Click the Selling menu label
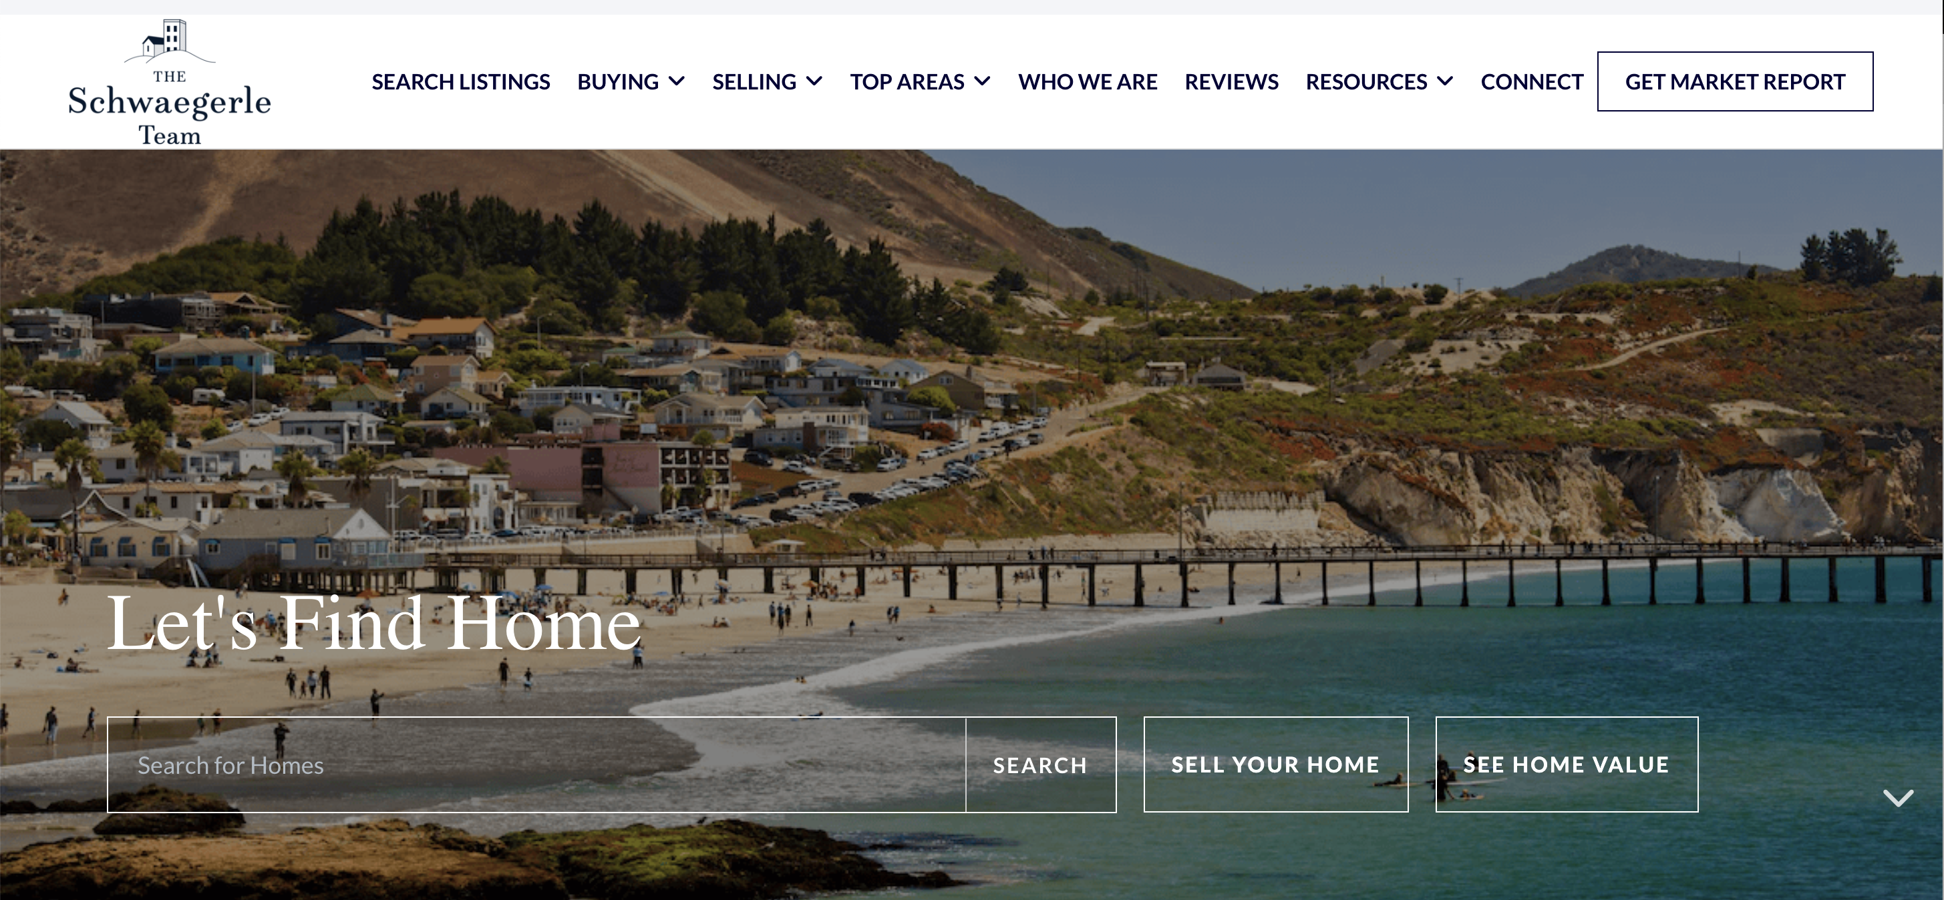Viewport: 1944px width, 900px height. (755, 81)
